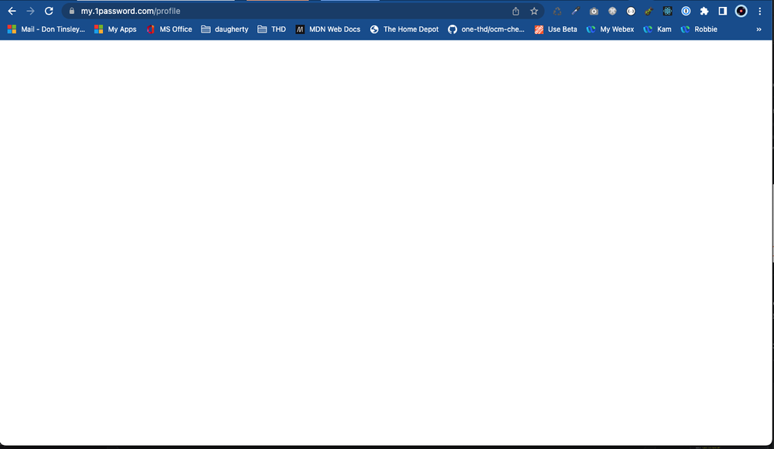Open the MS Office bookmark
Image resolution: width=774 pixels, height=449 pixels.
(x=169, y=29)
